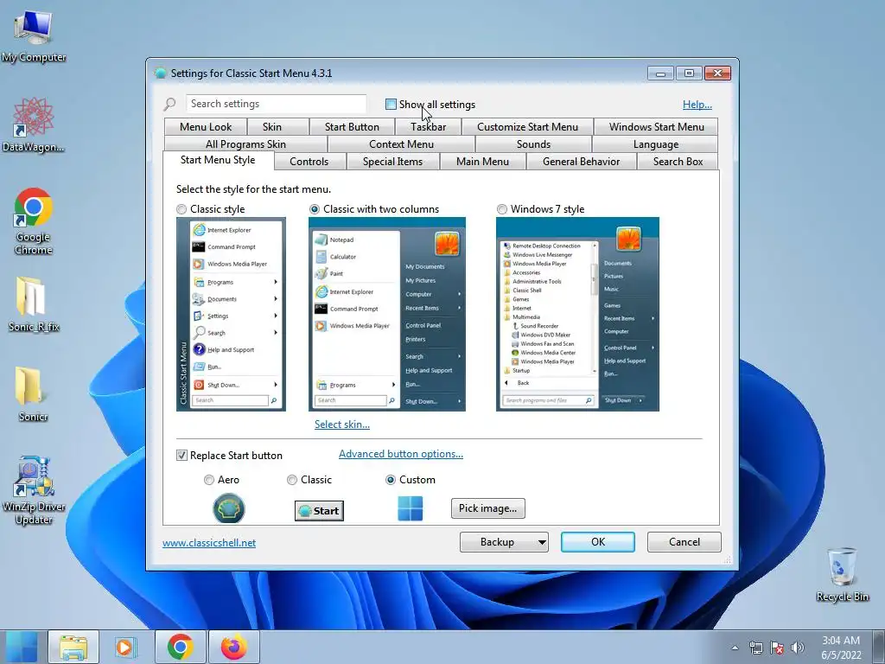Confirm settings with OK button
885x664 pixels.
click(598, 542)
